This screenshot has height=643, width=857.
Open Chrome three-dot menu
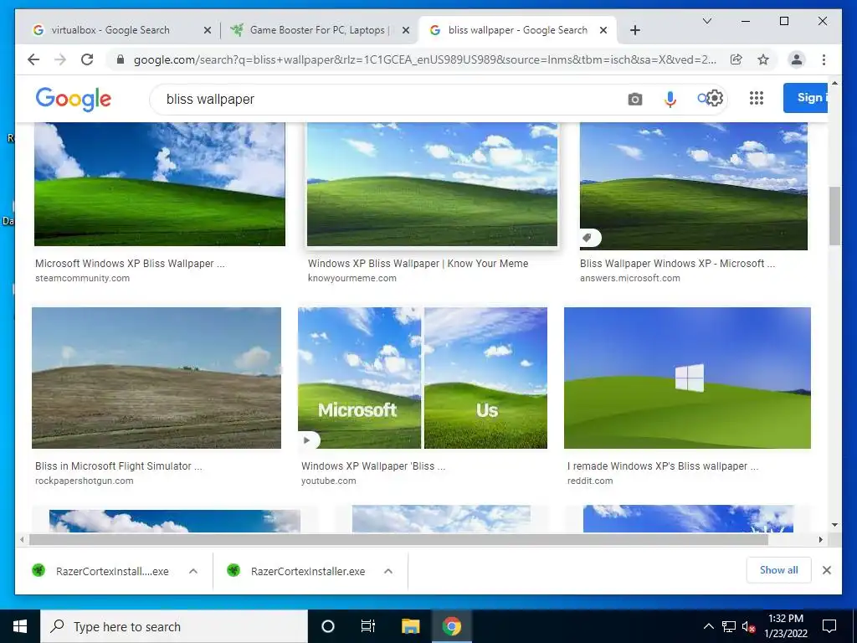(824, 59)
